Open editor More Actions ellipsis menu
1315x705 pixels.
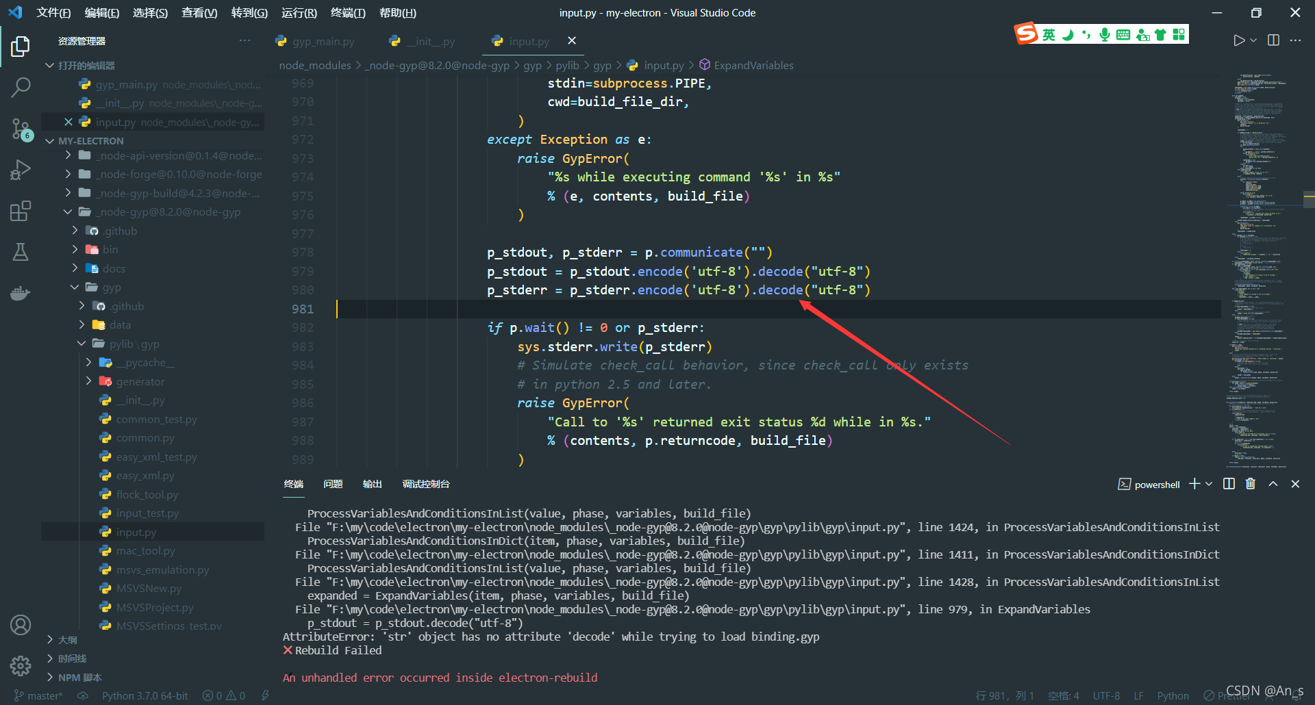pyautogui.click(x=1295, y=40)
